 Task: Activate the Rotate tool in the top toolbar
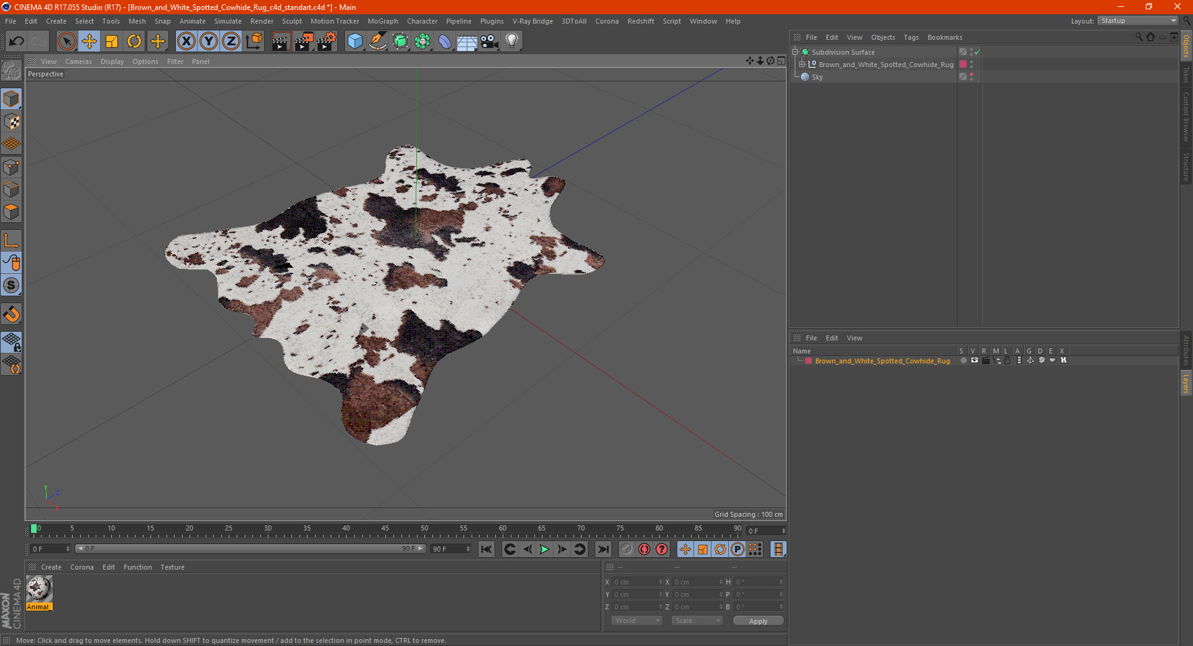(x=134, y=42)
